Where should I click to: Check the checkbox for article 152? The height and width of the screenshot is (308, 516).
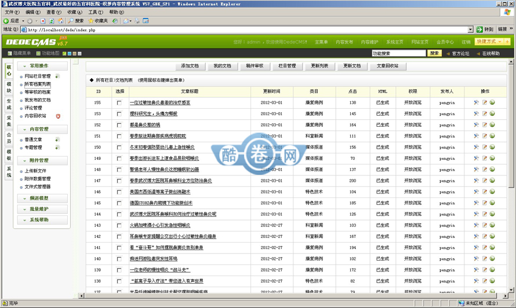(x=119, y=125)
